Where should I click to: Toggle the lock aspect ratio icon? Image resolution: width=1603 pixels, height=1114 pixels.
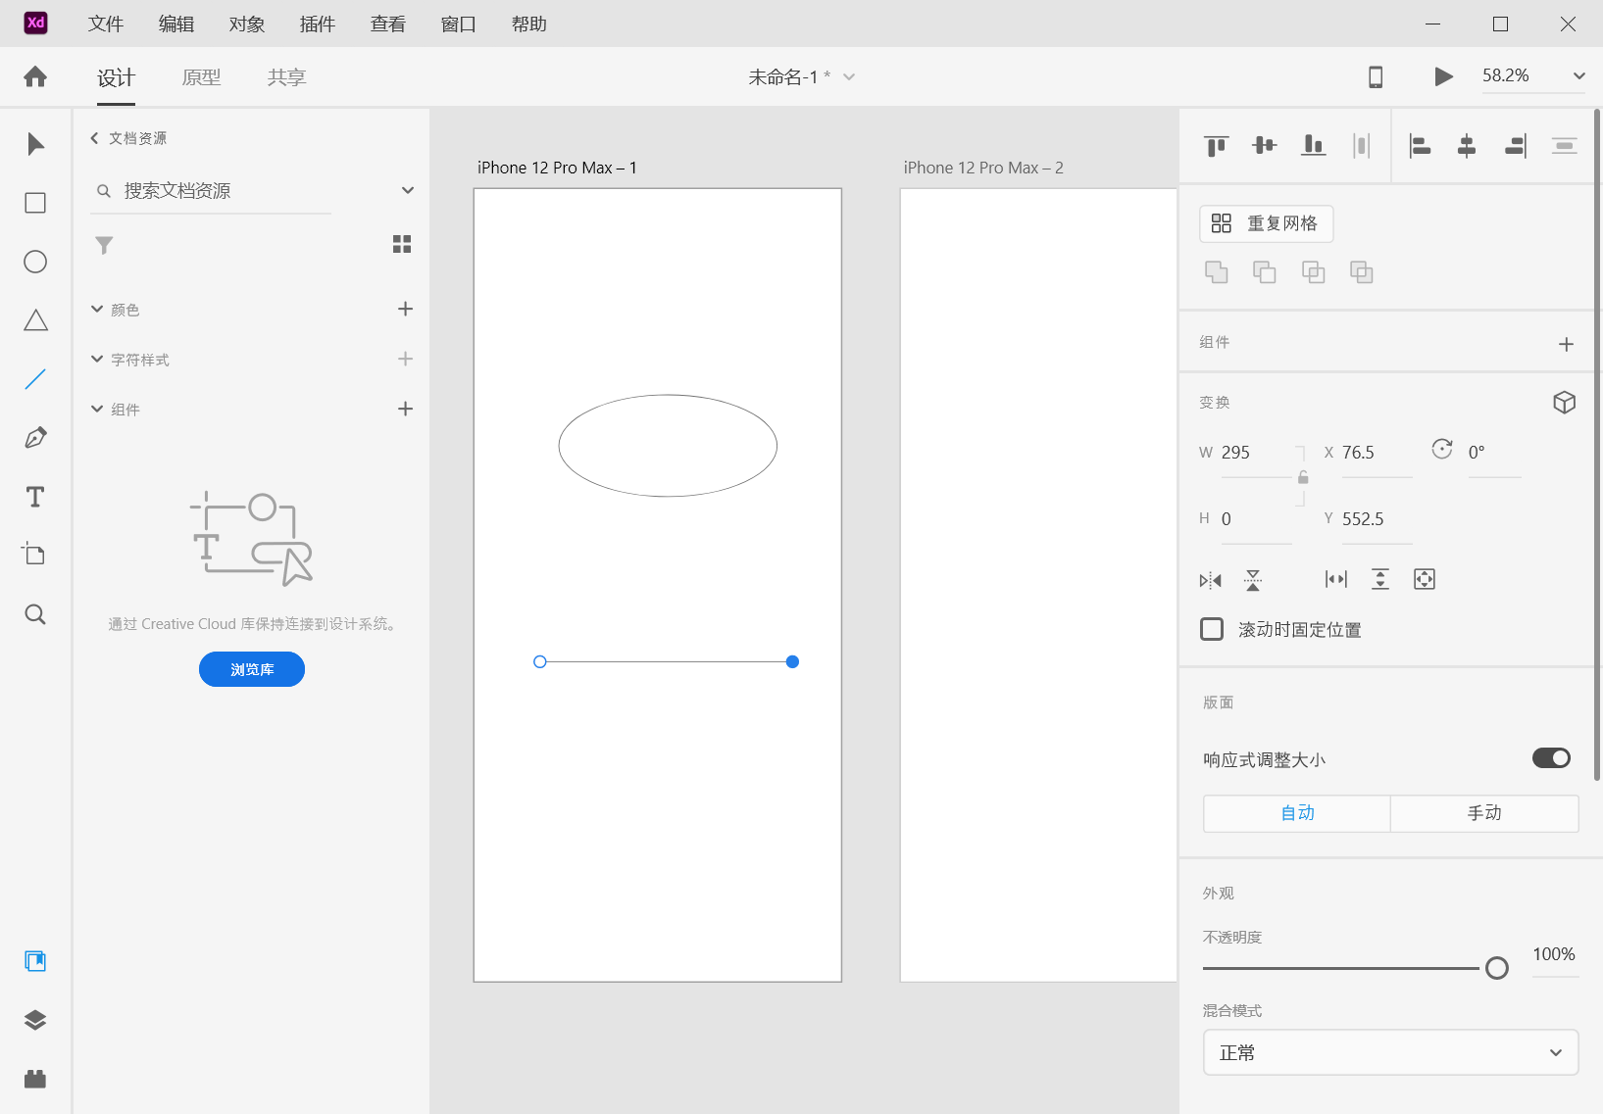1302,477
